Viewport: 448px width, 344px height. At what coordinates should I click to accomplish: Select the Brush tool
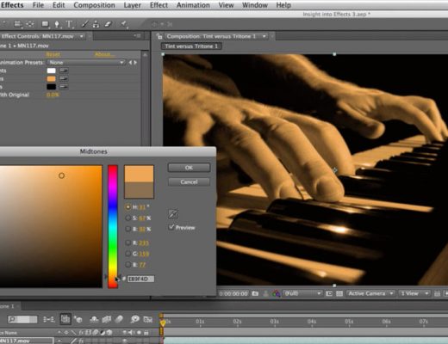pyautogui.click(x=84, y=24)
